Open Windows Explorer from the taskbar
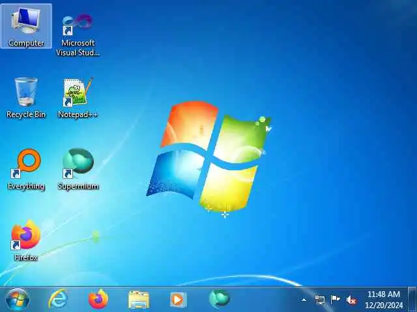 138,300
